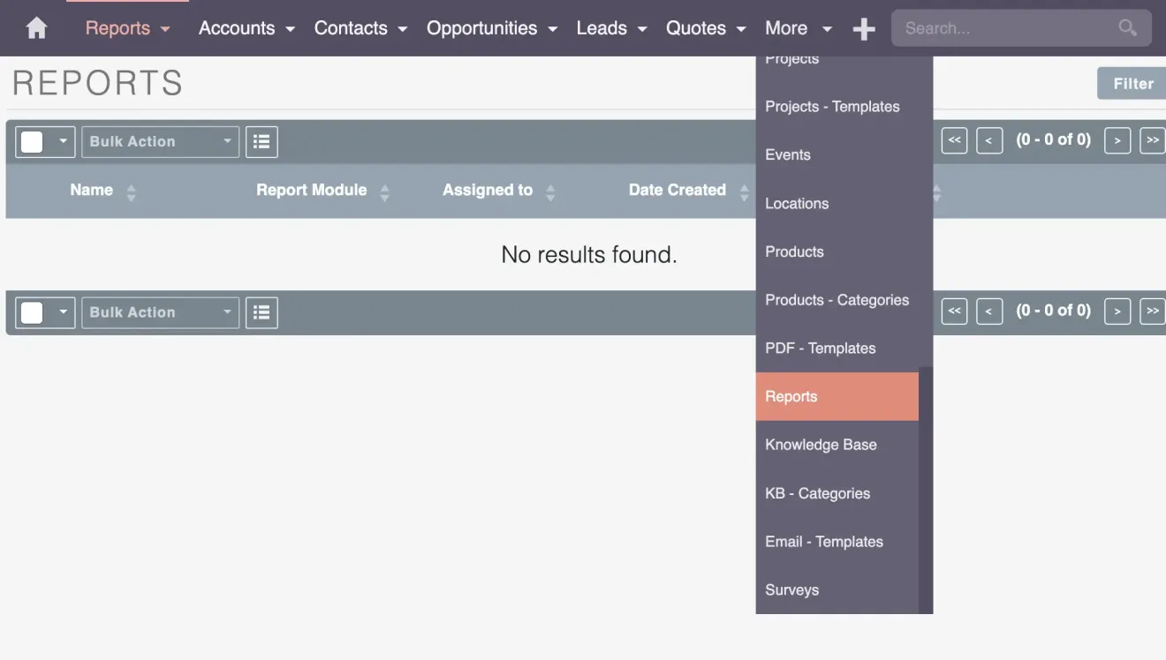Click the list icon beside bottom Bulk Action
The width and height of the screenshot is (1166, 660).
pos(261,311)
